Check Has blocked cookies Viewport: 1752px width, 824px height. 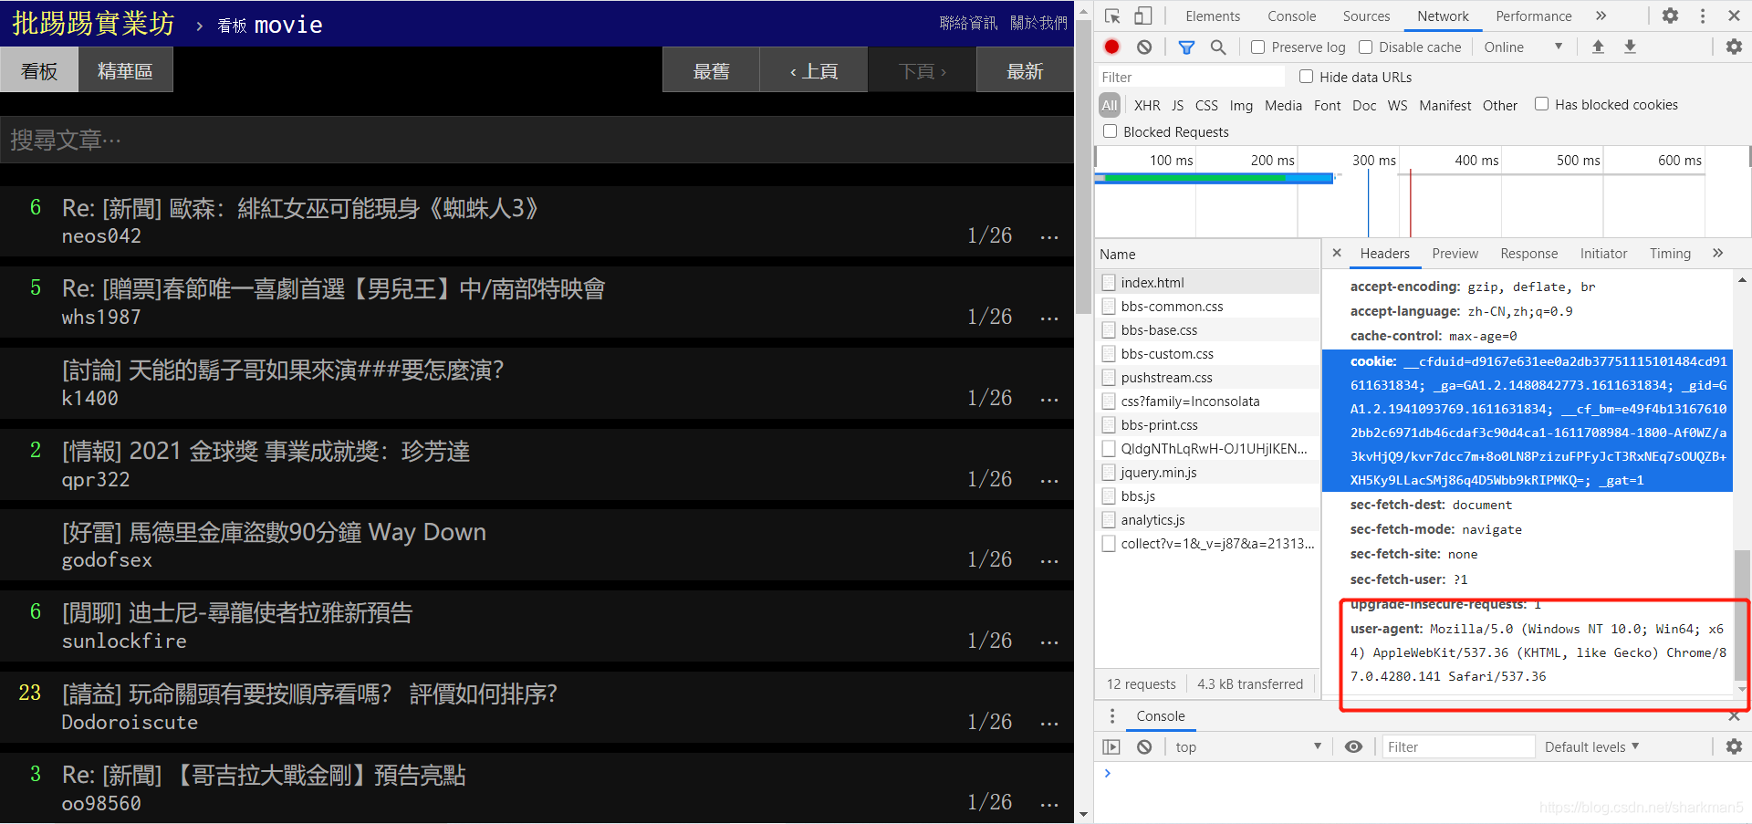1541,104
